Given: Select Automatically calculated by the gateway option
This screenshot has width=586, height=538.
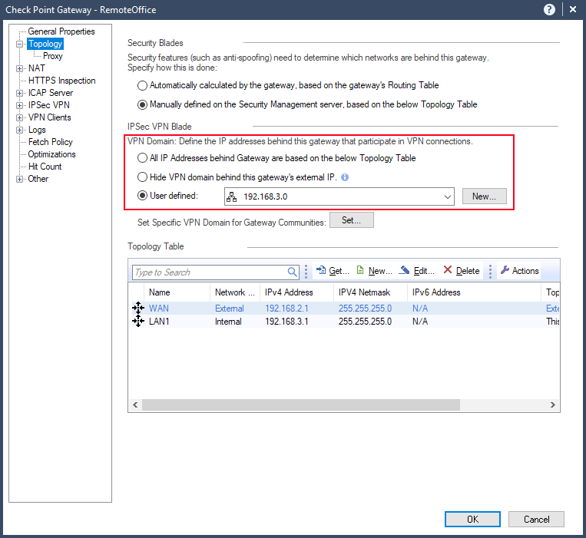Looking at the screenshot, I should 142,86.
